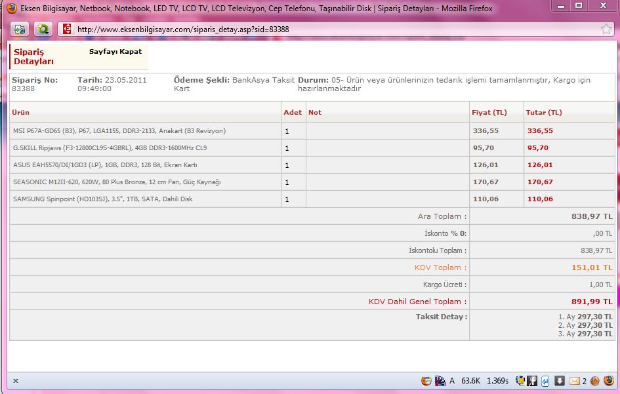Click the KDV Toplam 151,01 TL amount
Image resolution: width=620 pixels, height=394 pixels.
pyautogui.click(x=592, y=267)
